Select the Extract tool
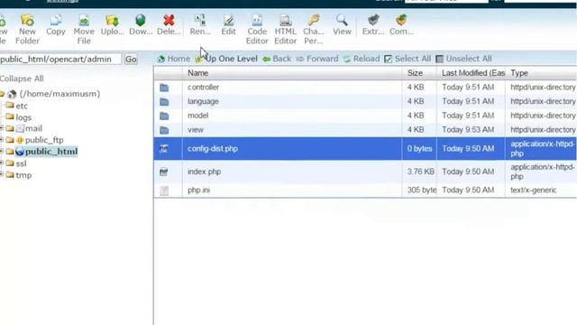The image size is (577, 325). [373, 25]
